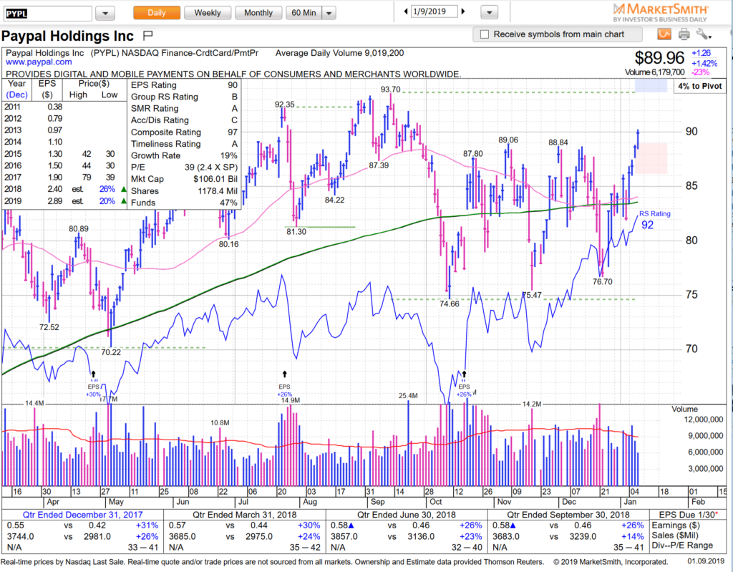Click the Qtr Ended December 31, 2017 header
This screenshot has height=572, width=733.
click(83, 515)
